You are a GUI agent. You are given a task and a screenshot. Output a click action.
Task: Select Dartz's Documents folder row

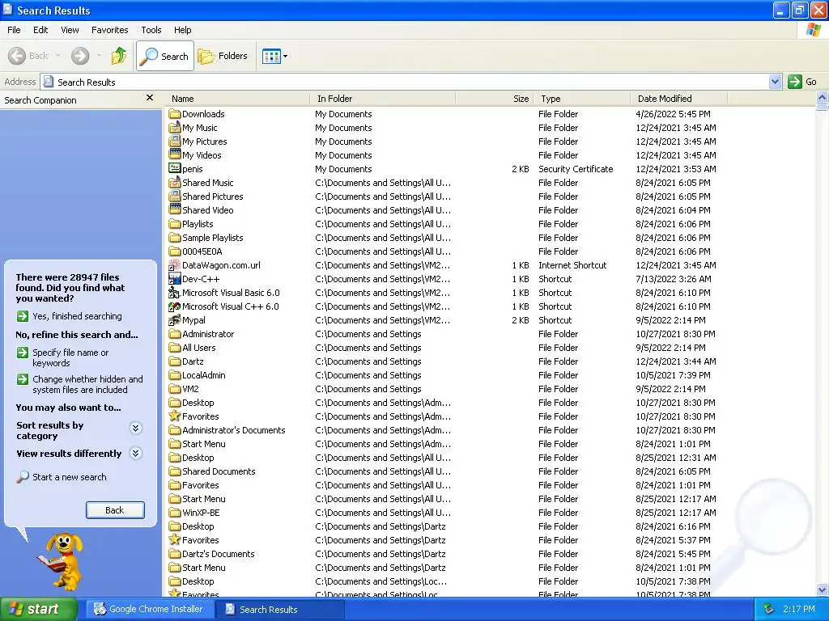448,553
